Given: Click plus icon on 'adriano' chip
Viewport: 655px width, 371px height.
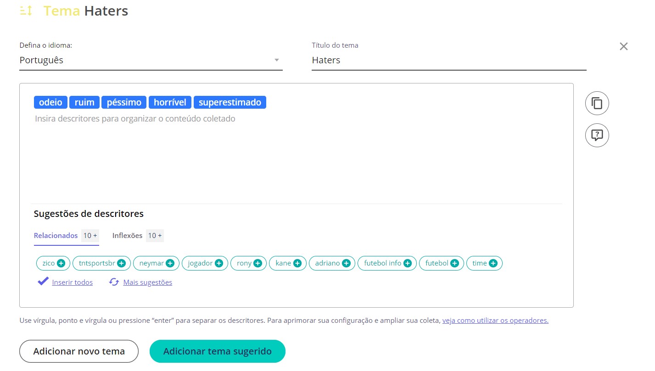Looking at the screenshot, I should [x=346, y=263].
